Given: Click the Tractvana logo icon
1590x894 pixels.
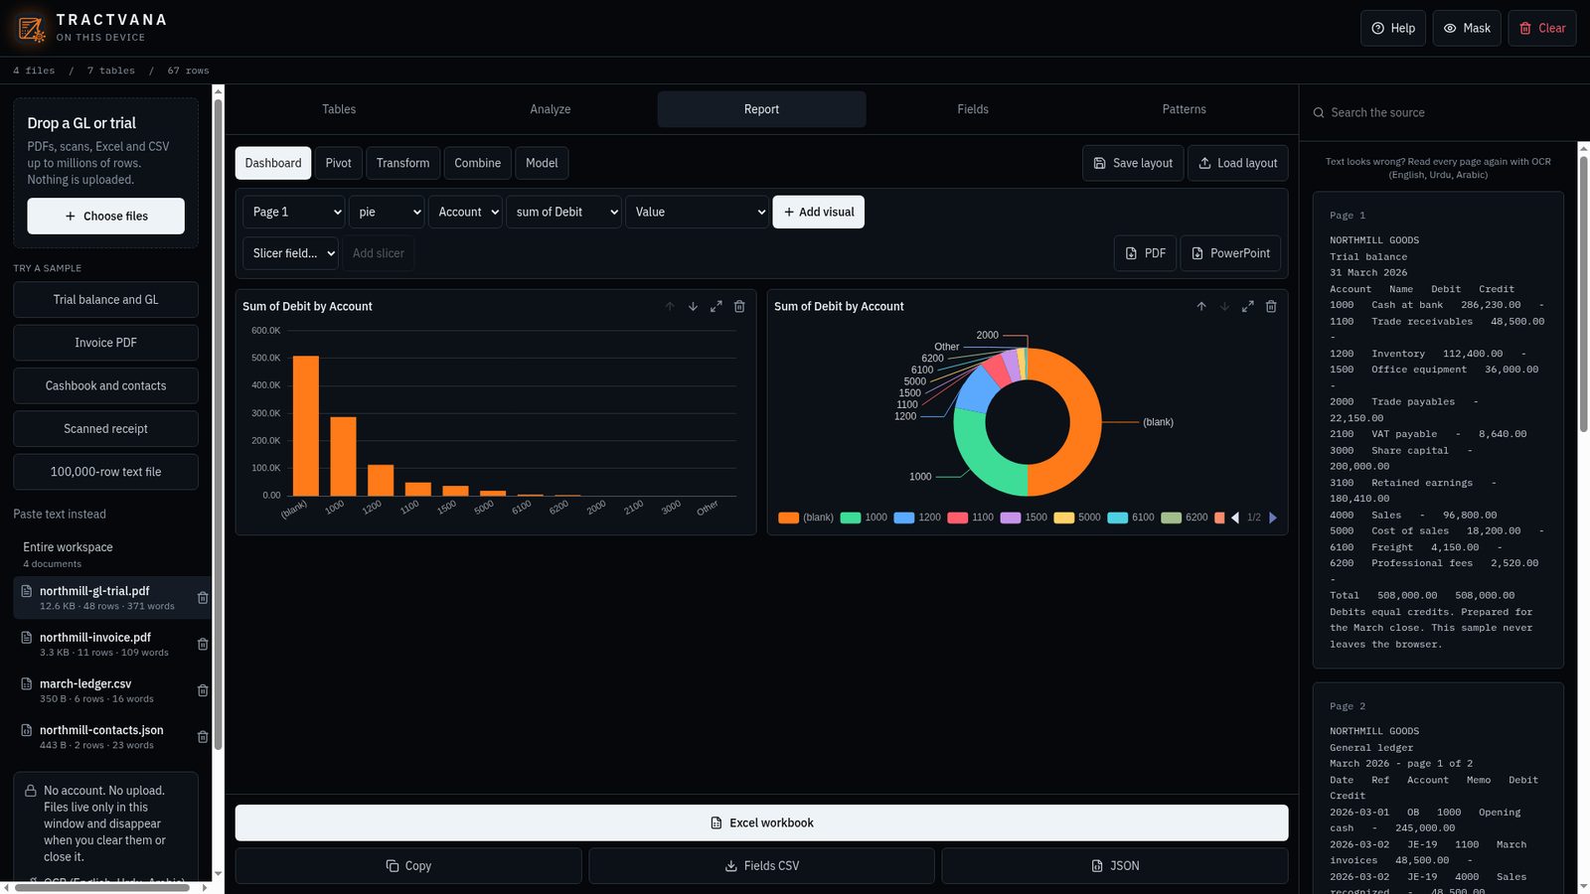Looking at the screenshot, I should click(32, 29).
